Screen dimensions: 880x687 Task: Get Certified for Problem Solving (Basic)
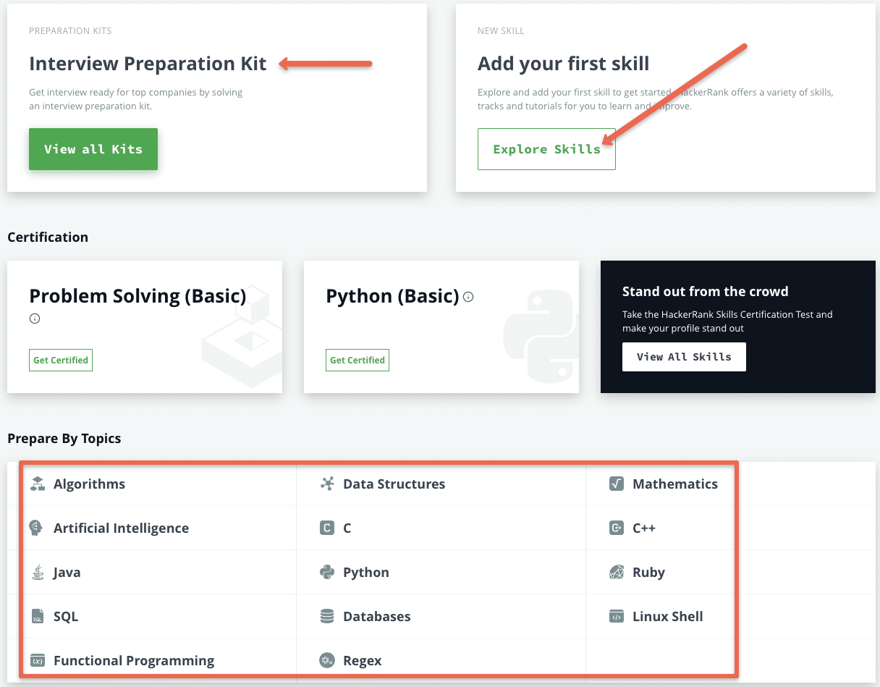coord(60,360)
